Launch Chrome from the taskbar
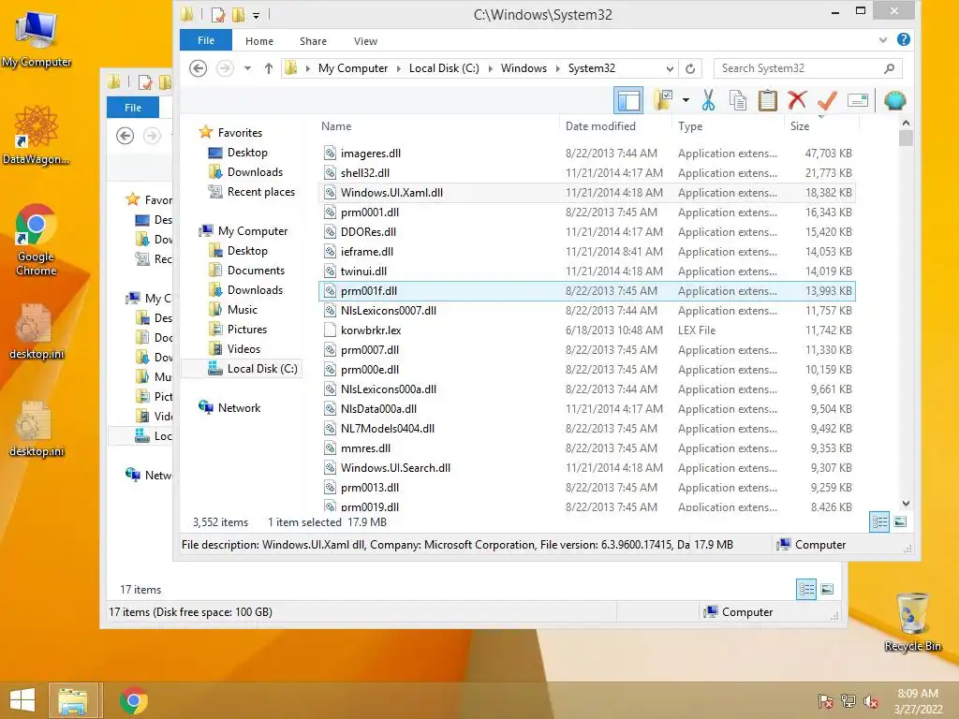This screenshot has height=719, width=959. click(x=133, y=700)
